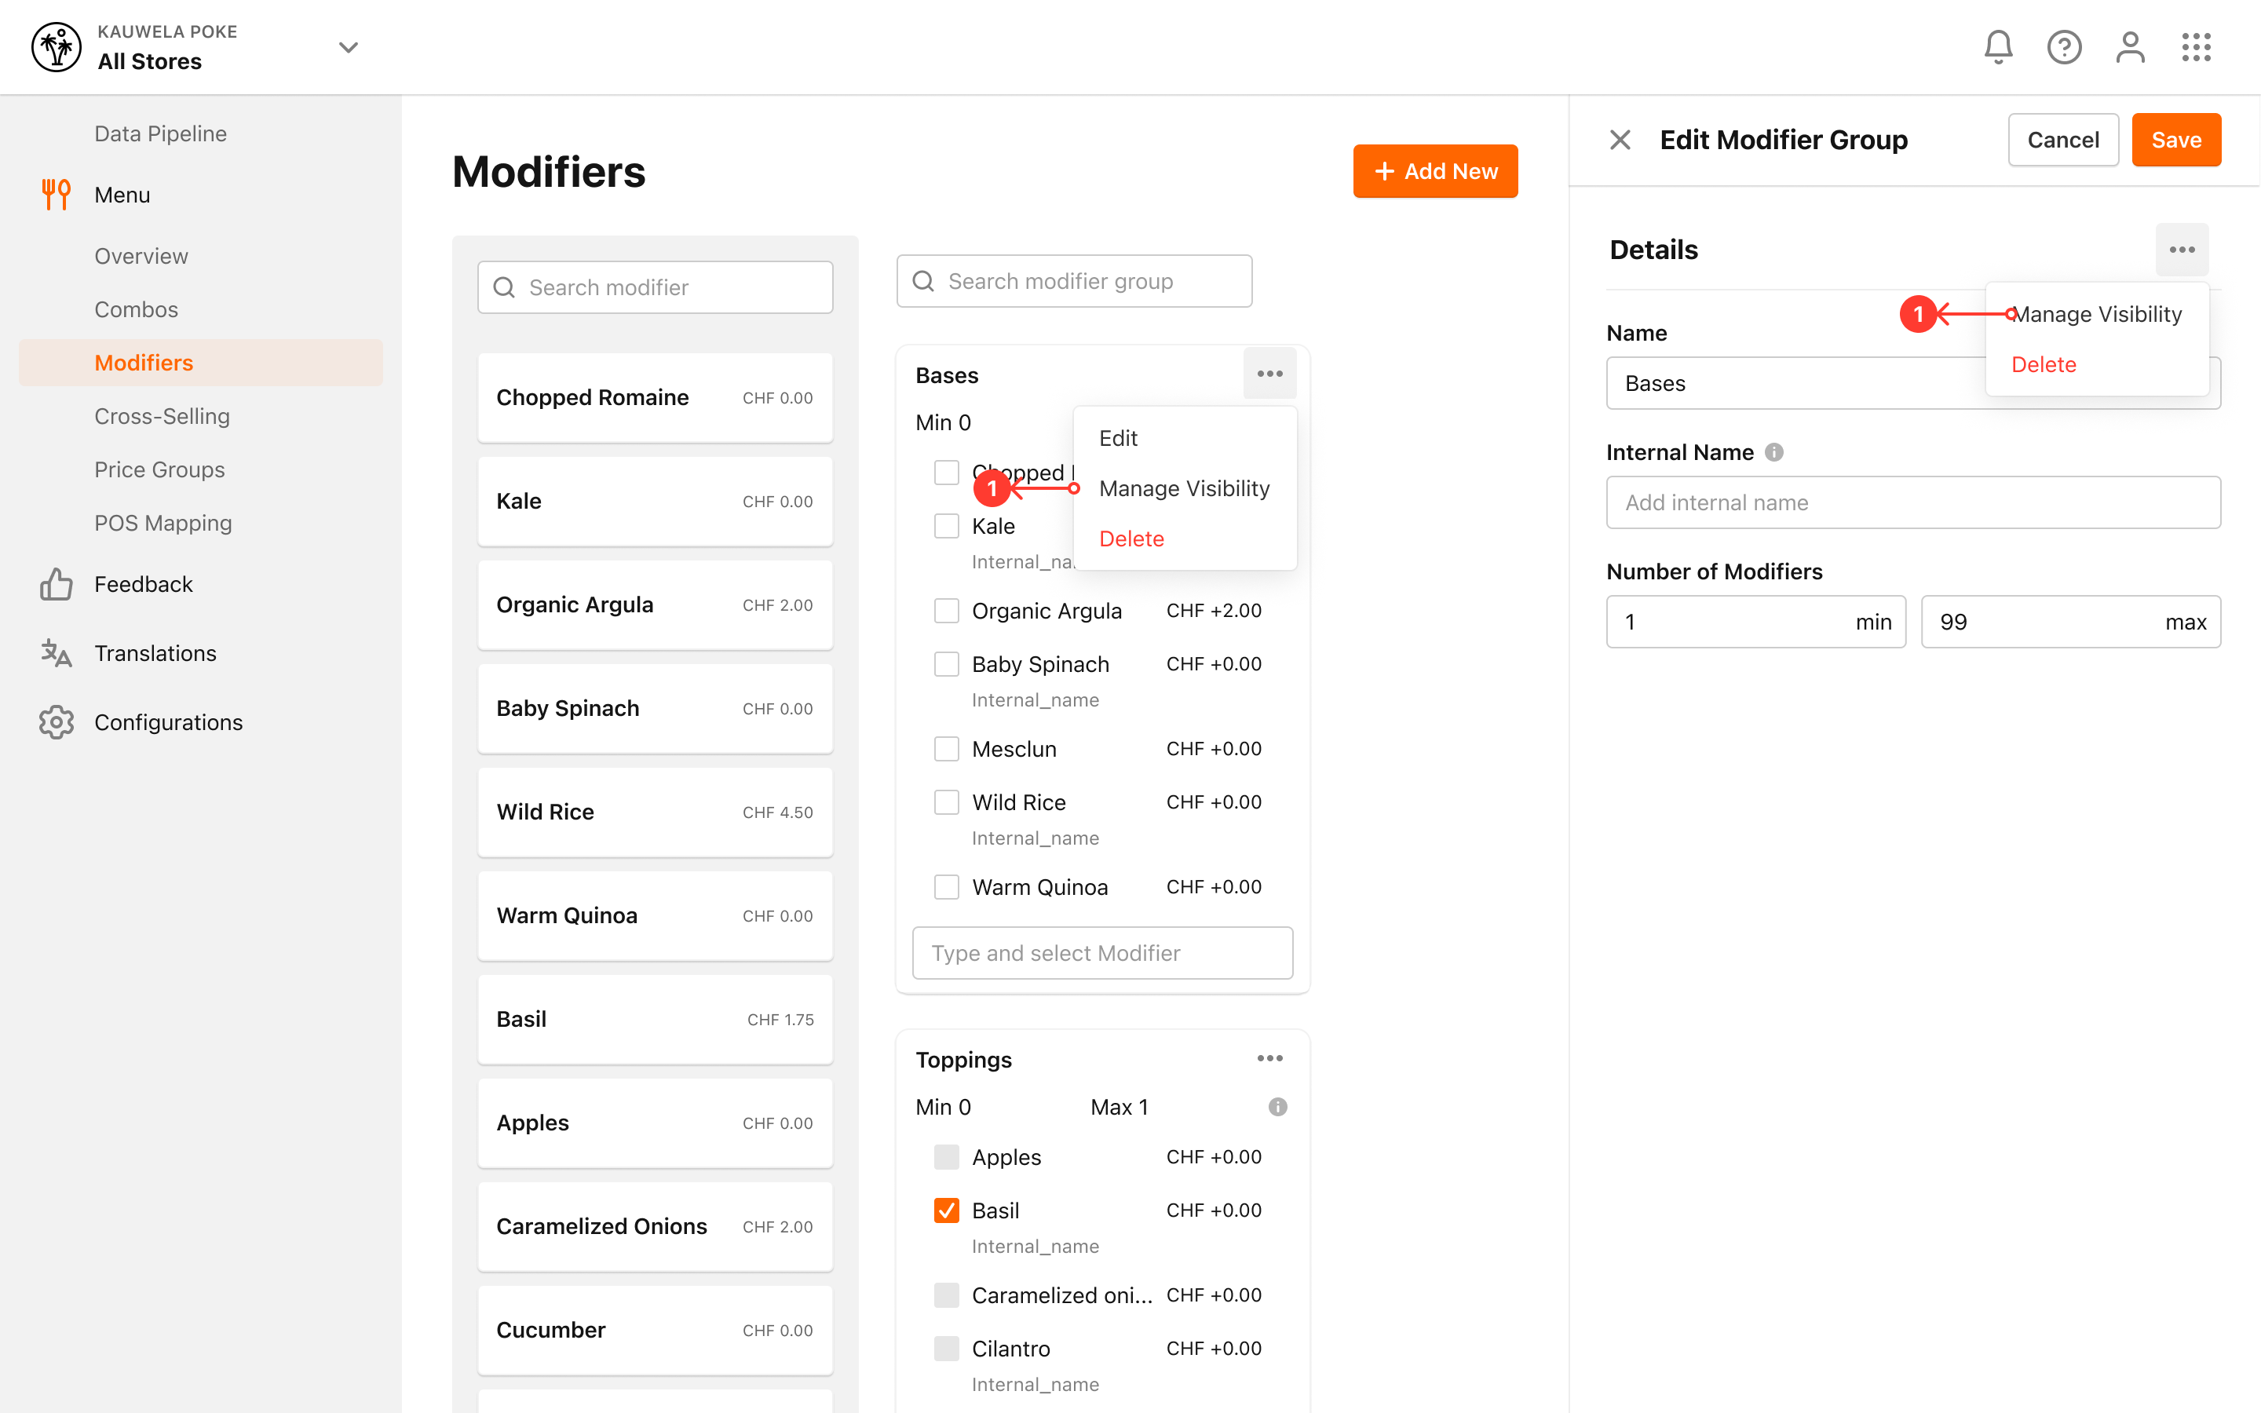
Task: Click the Menu fork and spoon icon
Action: coord(56,195)
